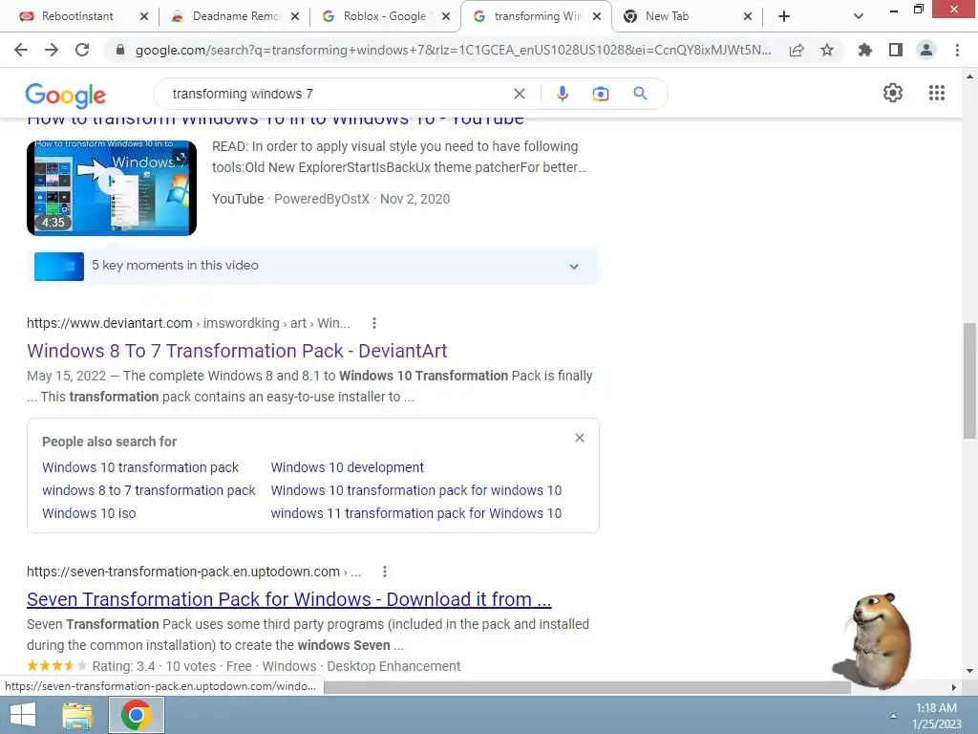The image size is (978, 734).
Task: Switch to the Roblox - Google tab
Action: pos(384,16)
